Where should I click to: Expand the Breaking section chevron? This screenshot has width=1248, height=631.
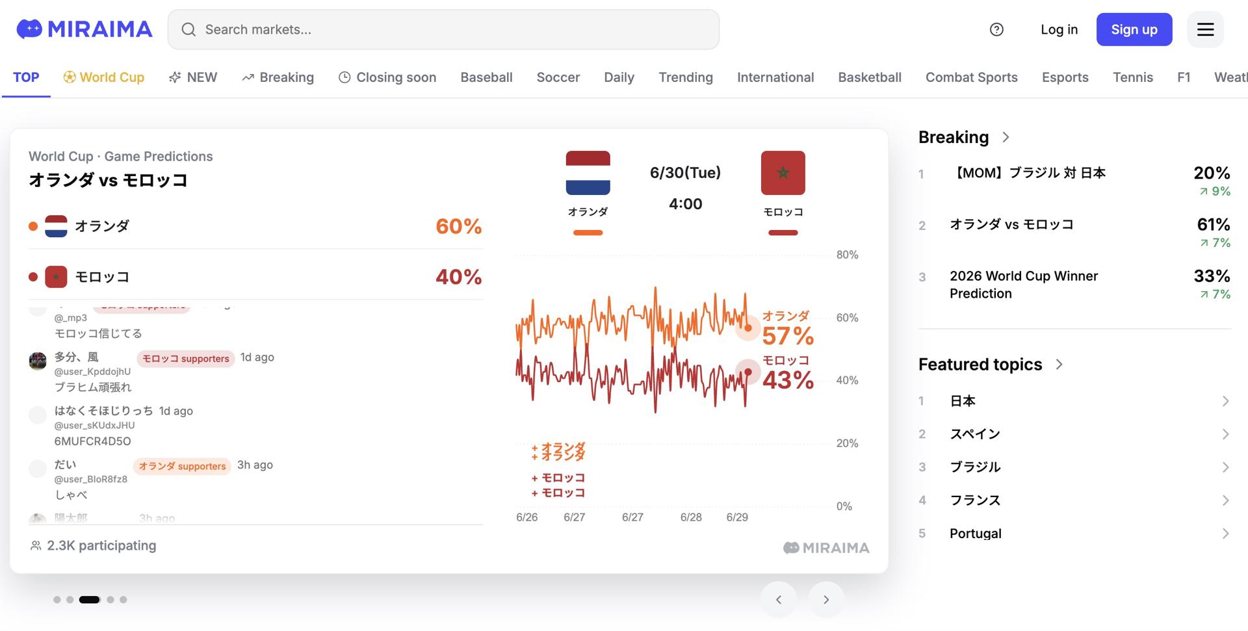point(1006,137)
